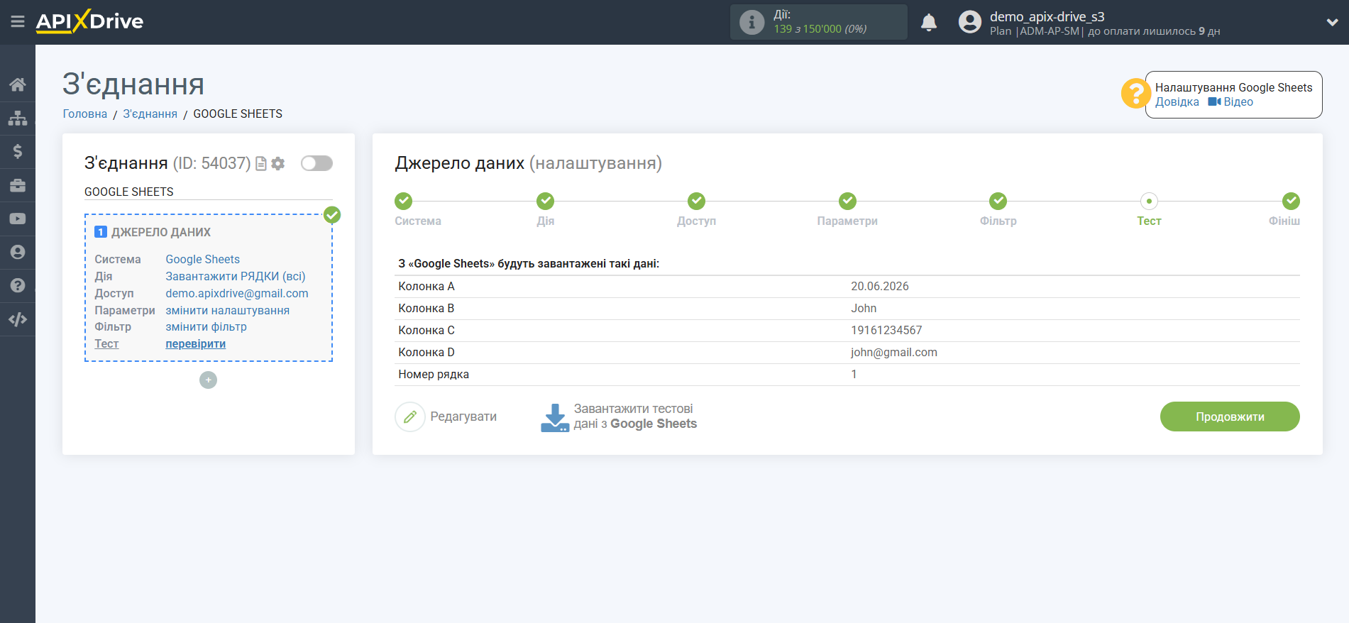This screenshot has height=623, width=1349.
Task: Open the Довідка help link
Action: (x=1177, y=102)
